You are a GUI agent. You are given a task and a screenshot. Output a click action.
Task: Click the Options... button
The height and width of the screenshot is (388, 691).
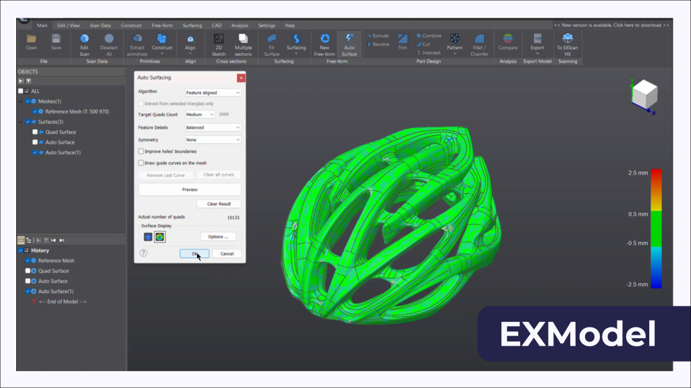[218, 236]
